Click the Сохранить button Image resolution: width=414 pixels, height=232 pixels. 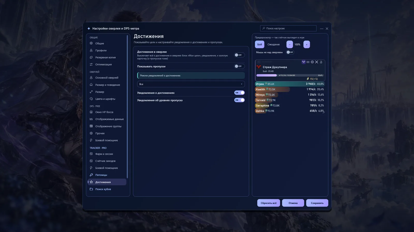point(317,203)
